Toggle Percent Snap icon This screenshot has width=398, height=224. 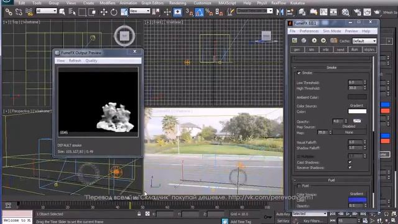[x=209, y=12]
